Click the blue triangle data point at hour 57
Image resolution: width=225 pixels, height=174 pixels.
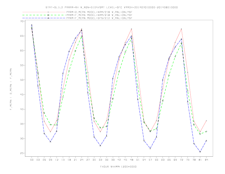(x=150, y=148)
